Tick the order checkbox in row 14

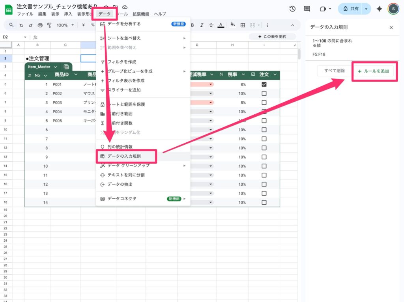[x=264, y=202]
